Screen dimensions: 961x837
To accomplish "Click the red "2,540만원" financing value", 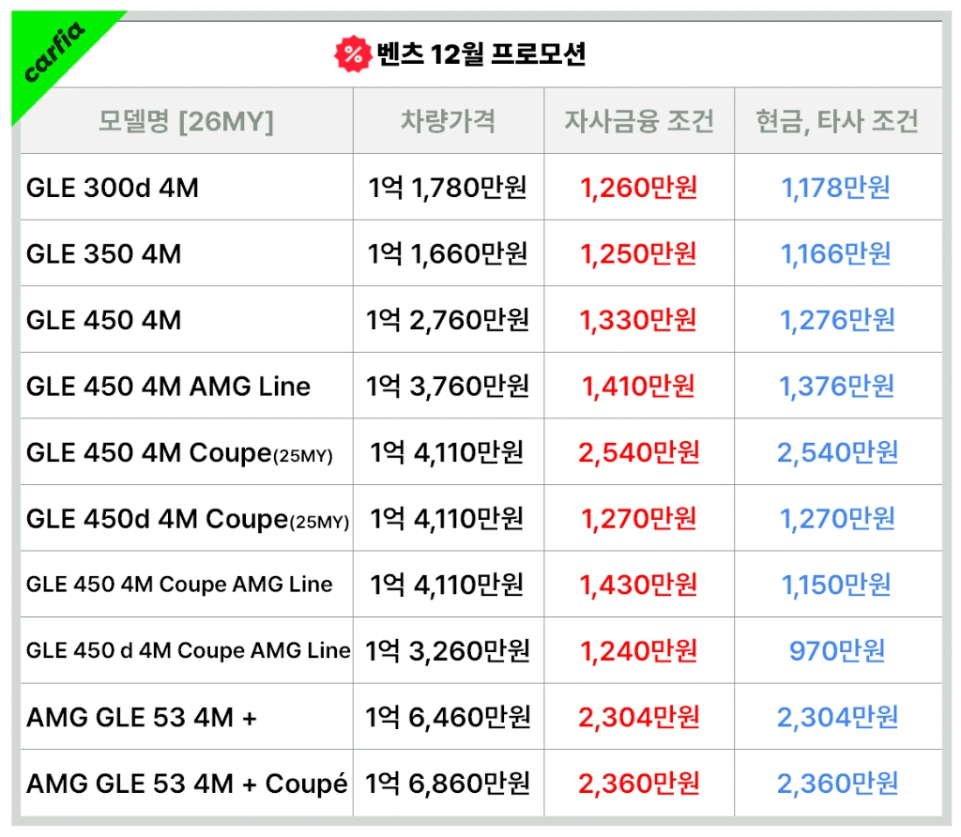I will tap(638, 452).
